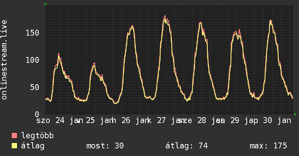This screenshot has width=299, height=156.
Task: Click the green arrow ending the x-axis
Action: [295, 114]
